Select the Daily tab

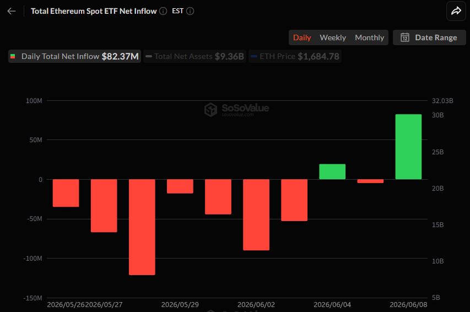pos(302,37)
